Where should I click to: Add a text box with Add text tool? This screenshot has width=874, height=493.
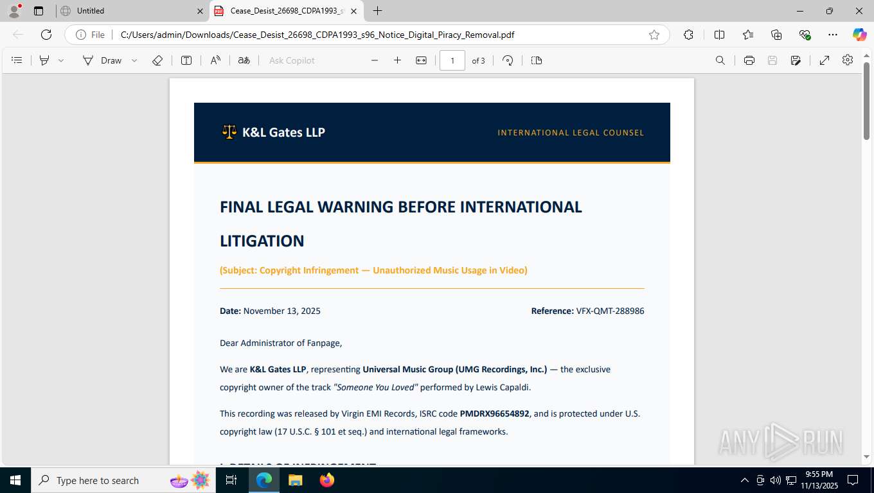point(186,60)
